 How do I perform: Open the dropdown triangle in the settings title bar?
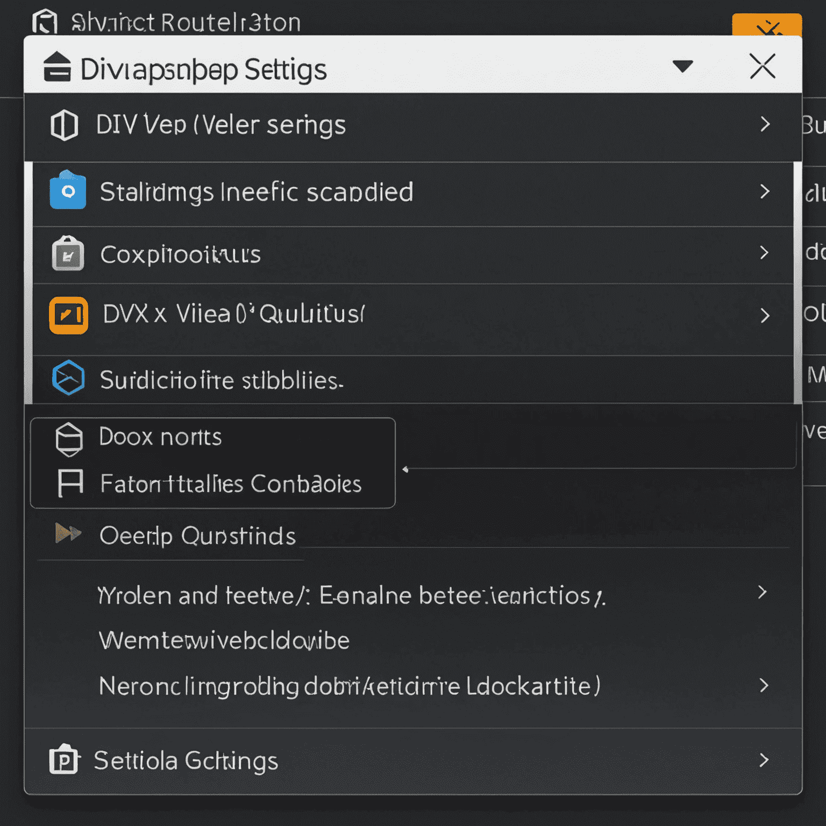tap(682, 66)
